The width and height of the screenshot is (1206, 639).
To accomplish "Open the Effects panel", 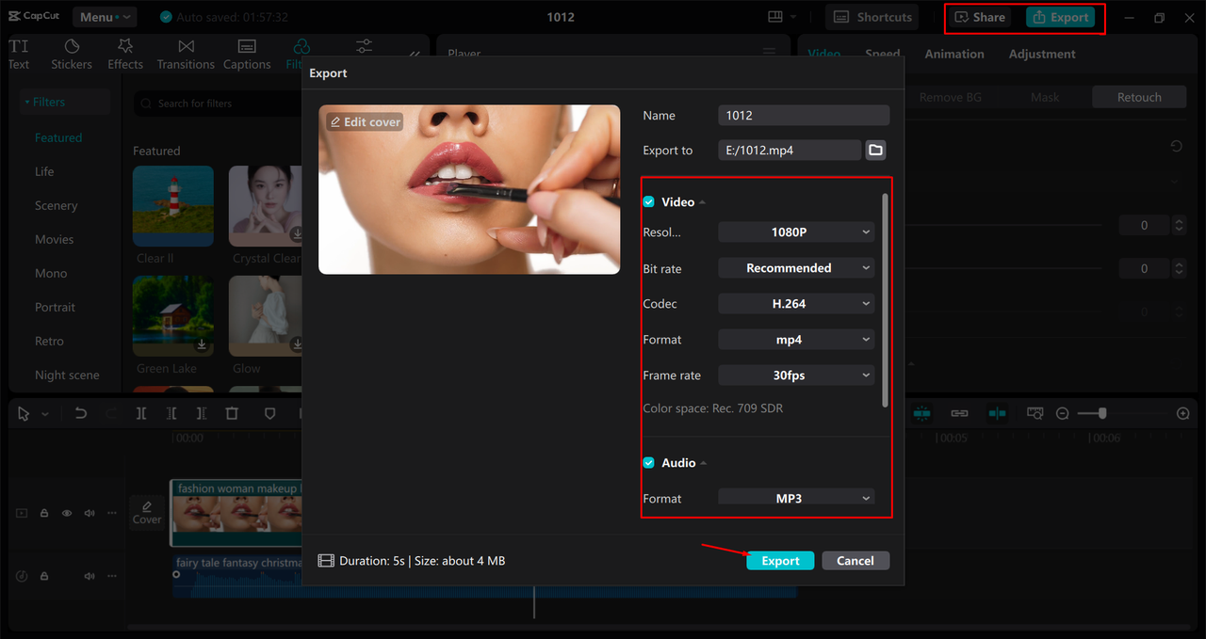I will (x=125, y=55).
